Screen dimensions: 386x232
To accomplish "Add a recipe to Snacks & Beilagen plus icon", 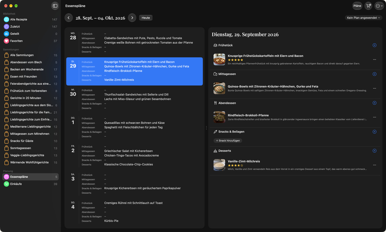I will [374, 132].
